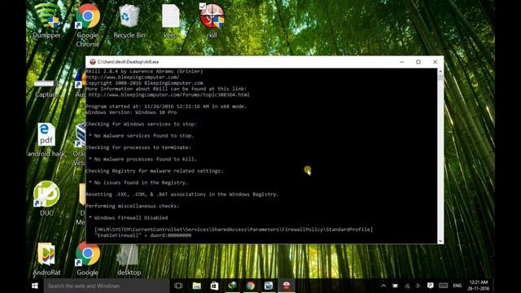Open File Explorer from the taskbar
The height and width of the screenshot is (293, 521).
(x=197, y=286)
